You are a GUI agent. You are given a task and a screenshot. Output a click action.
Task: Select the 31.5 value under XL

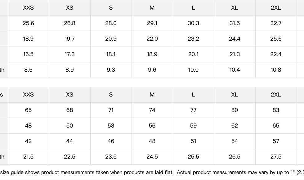235,23
